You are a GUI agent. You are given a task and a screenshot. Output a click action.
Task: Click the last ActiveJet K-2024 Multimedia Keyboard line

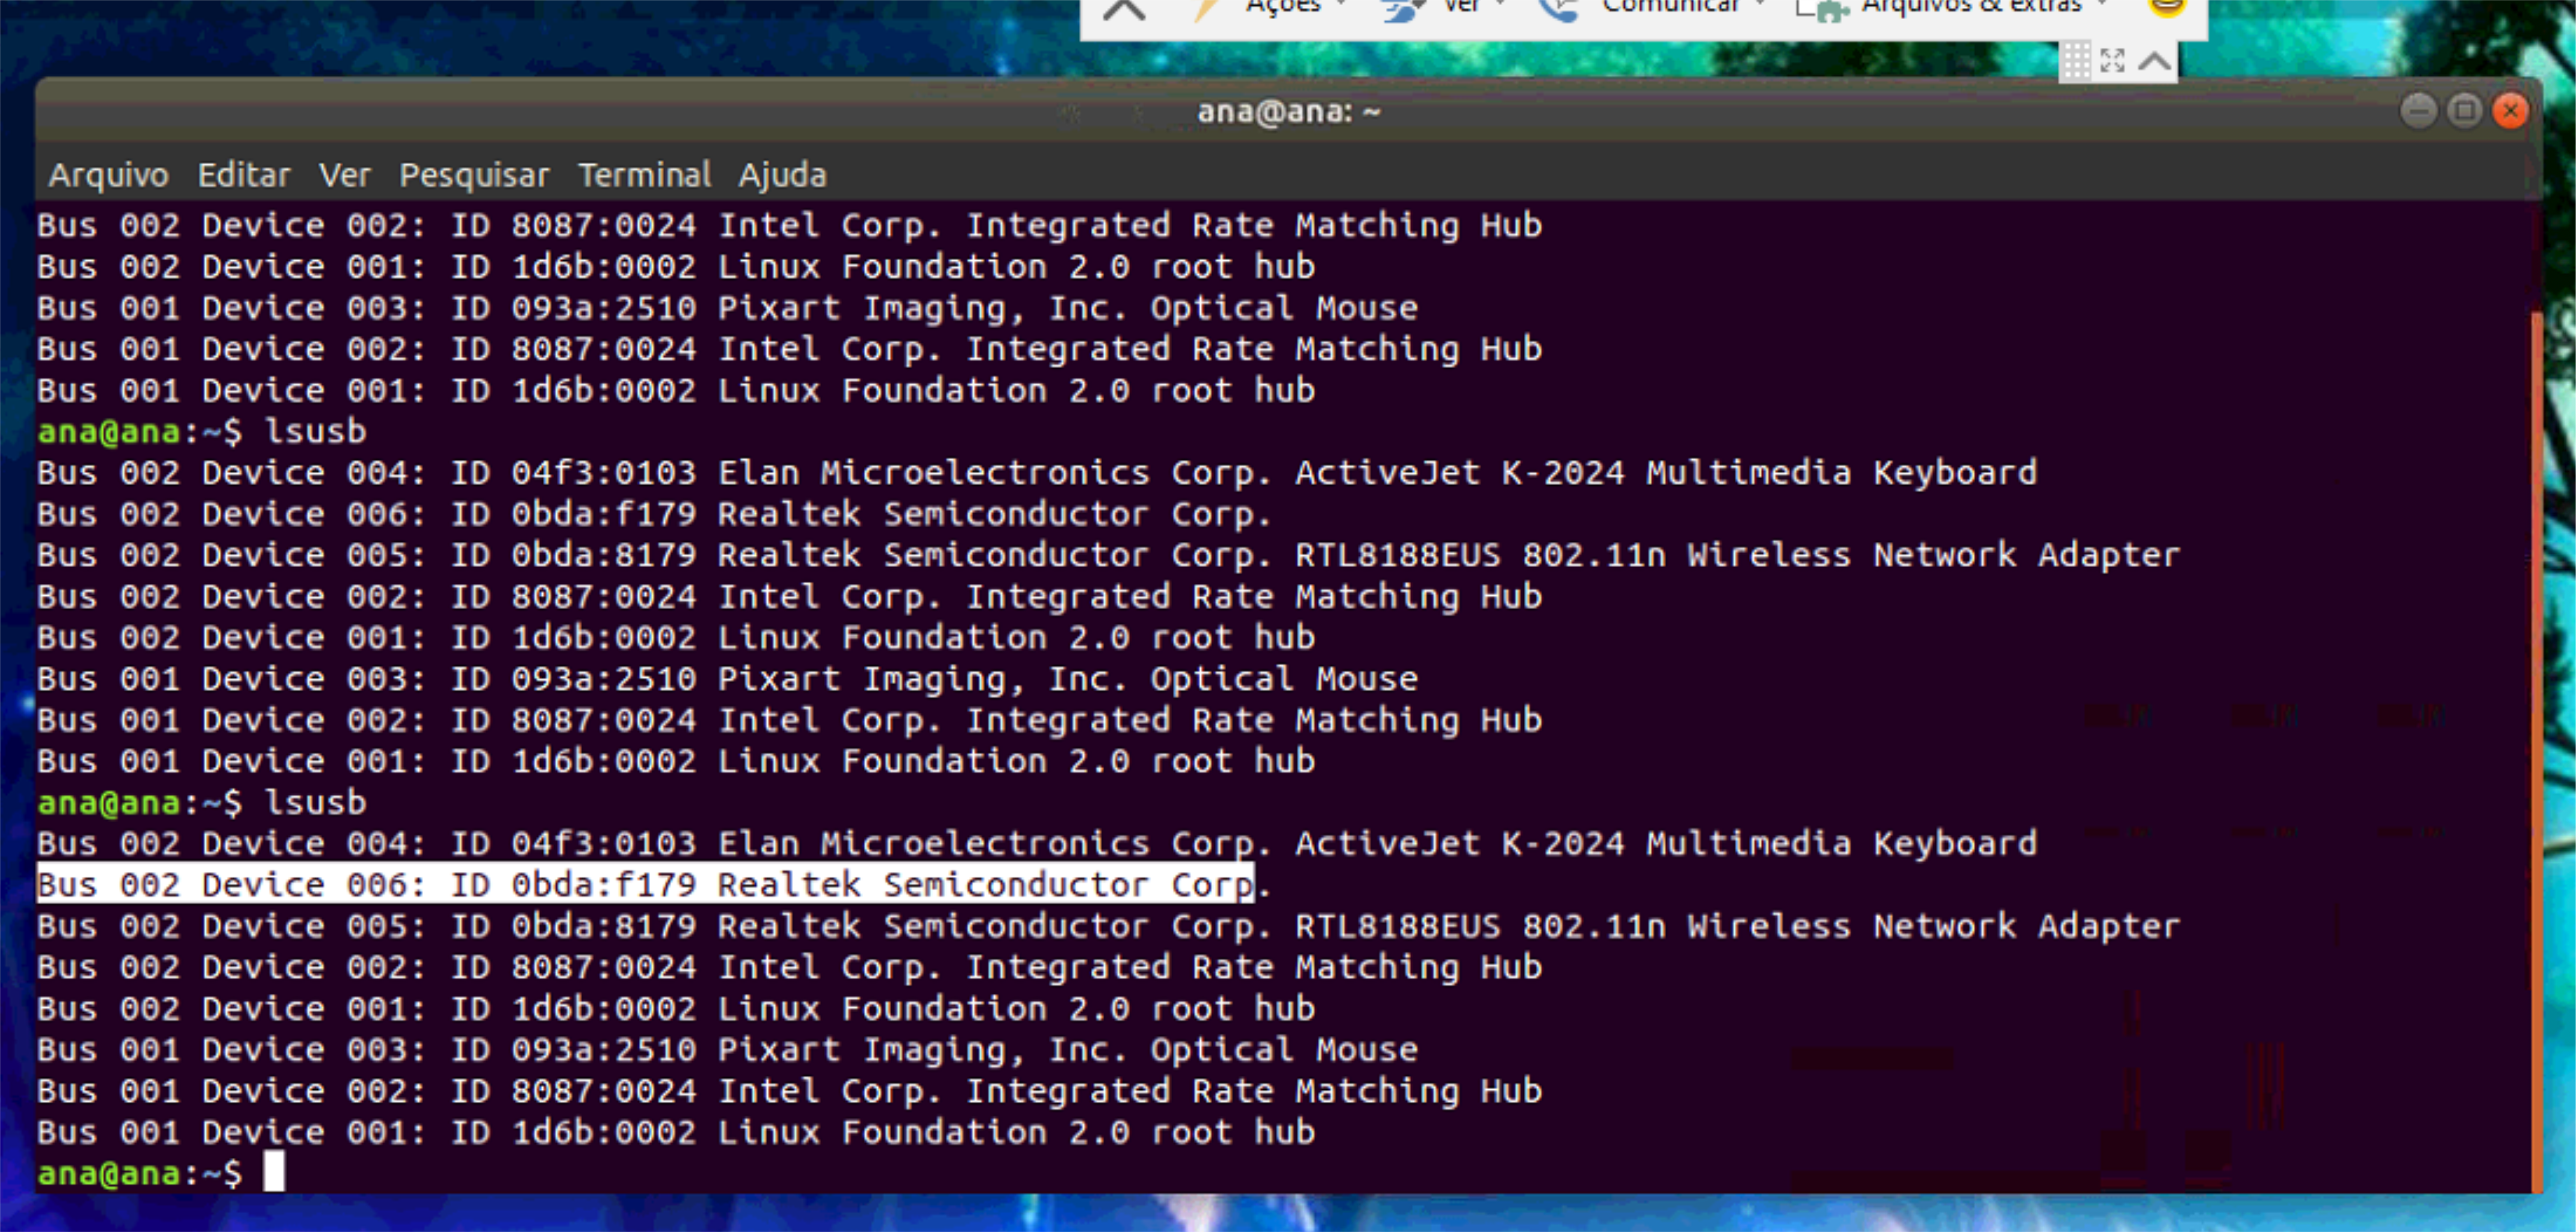1036,844
